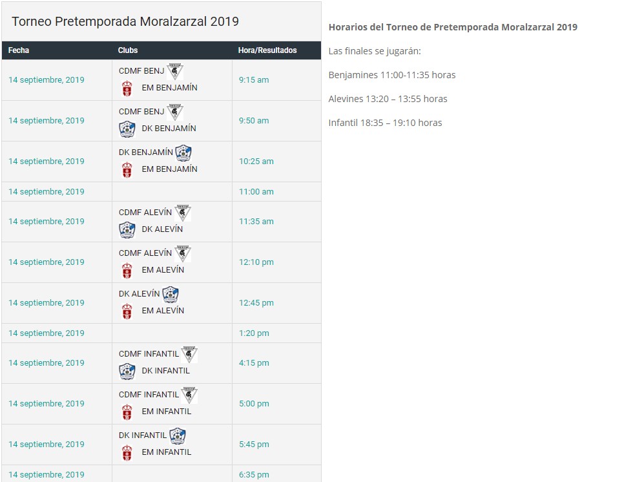Click CDMF Alevín crest in 11:35 am match
This screenshot has height=482, width=633.
click(x=183, y=213)
